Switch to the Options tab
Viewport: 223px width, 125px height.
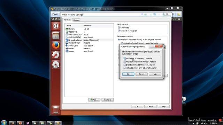76,20
